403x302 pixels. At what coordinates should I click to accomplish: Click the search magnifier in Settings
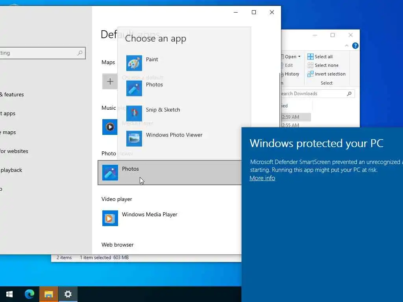[x=80, y=53]
